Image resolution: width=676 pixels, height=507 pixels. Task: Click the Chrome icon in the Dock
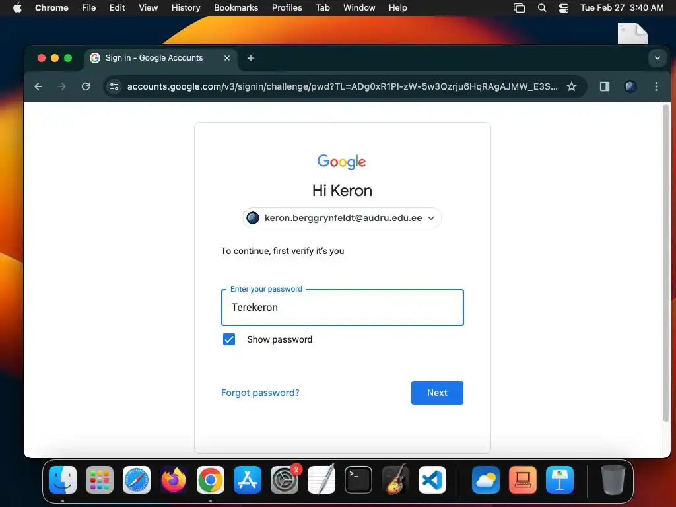[211, 480]
